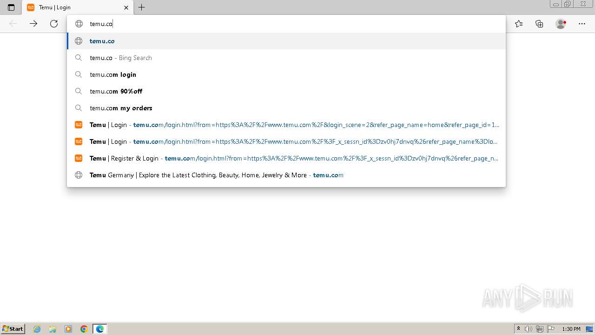The width and height of the screenshot is (595, 335).
Task: Open the volume speaker tray icon
Action: pos(529,329)
